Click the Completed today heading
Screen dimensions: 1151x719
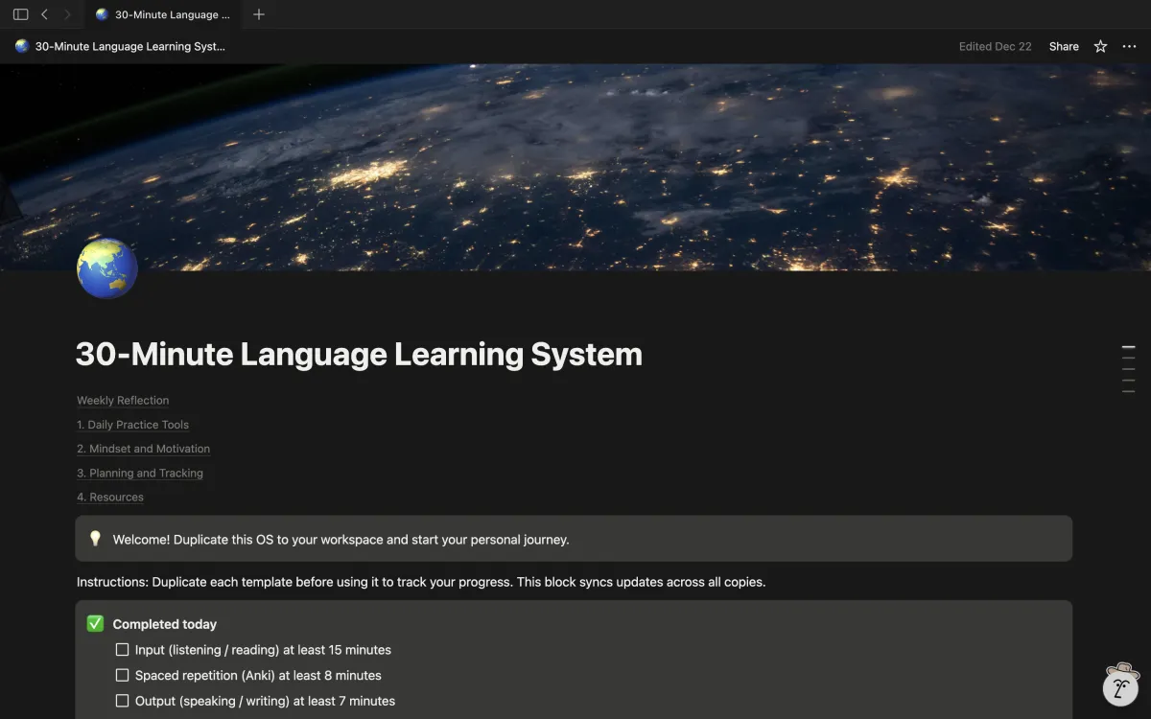(165, 624)
